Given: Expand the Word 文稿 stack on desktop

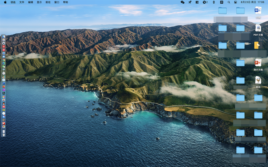Looking at the screenshot, I should pos(258,10).
